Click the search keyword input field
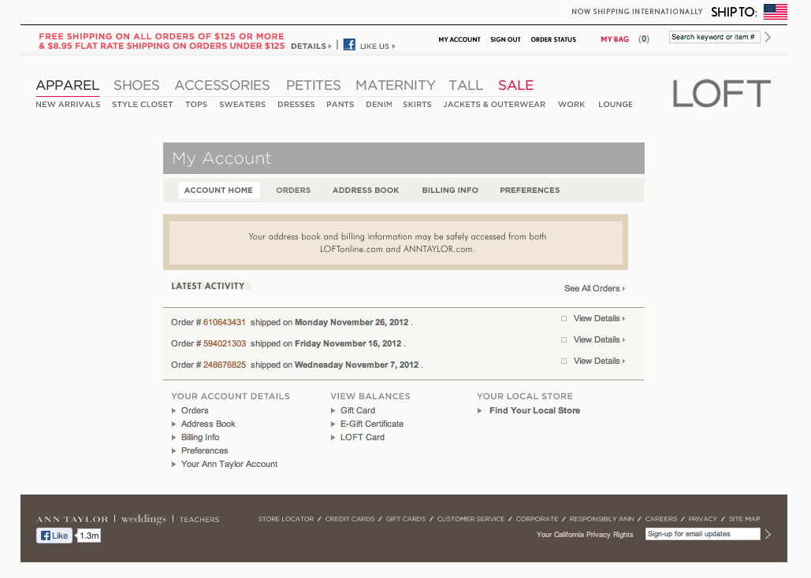 713,37
